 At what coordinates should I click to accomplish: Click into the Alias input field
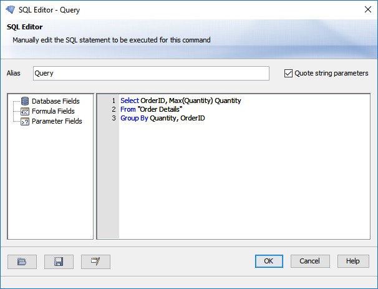click(x=151, y=73)
